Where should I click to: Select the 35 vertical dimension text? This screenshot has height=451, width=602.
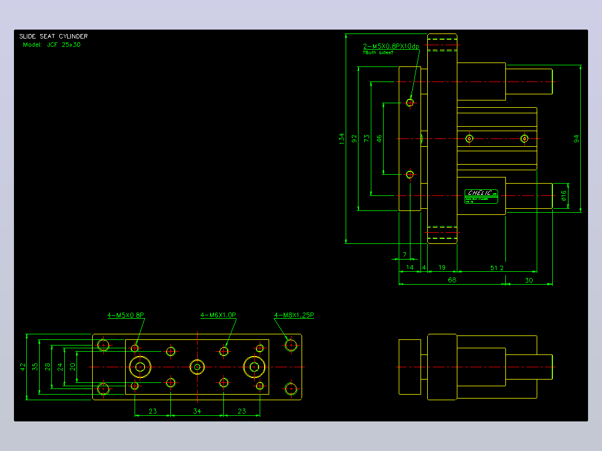(35, 367)
